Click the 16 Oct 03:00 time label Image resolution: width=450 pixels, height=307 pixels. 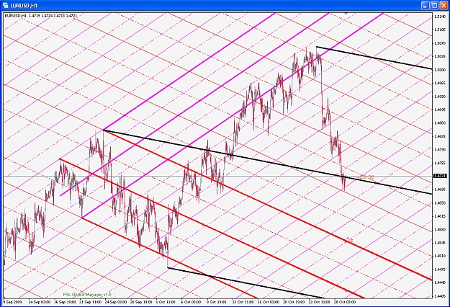[x=269, y=302]
